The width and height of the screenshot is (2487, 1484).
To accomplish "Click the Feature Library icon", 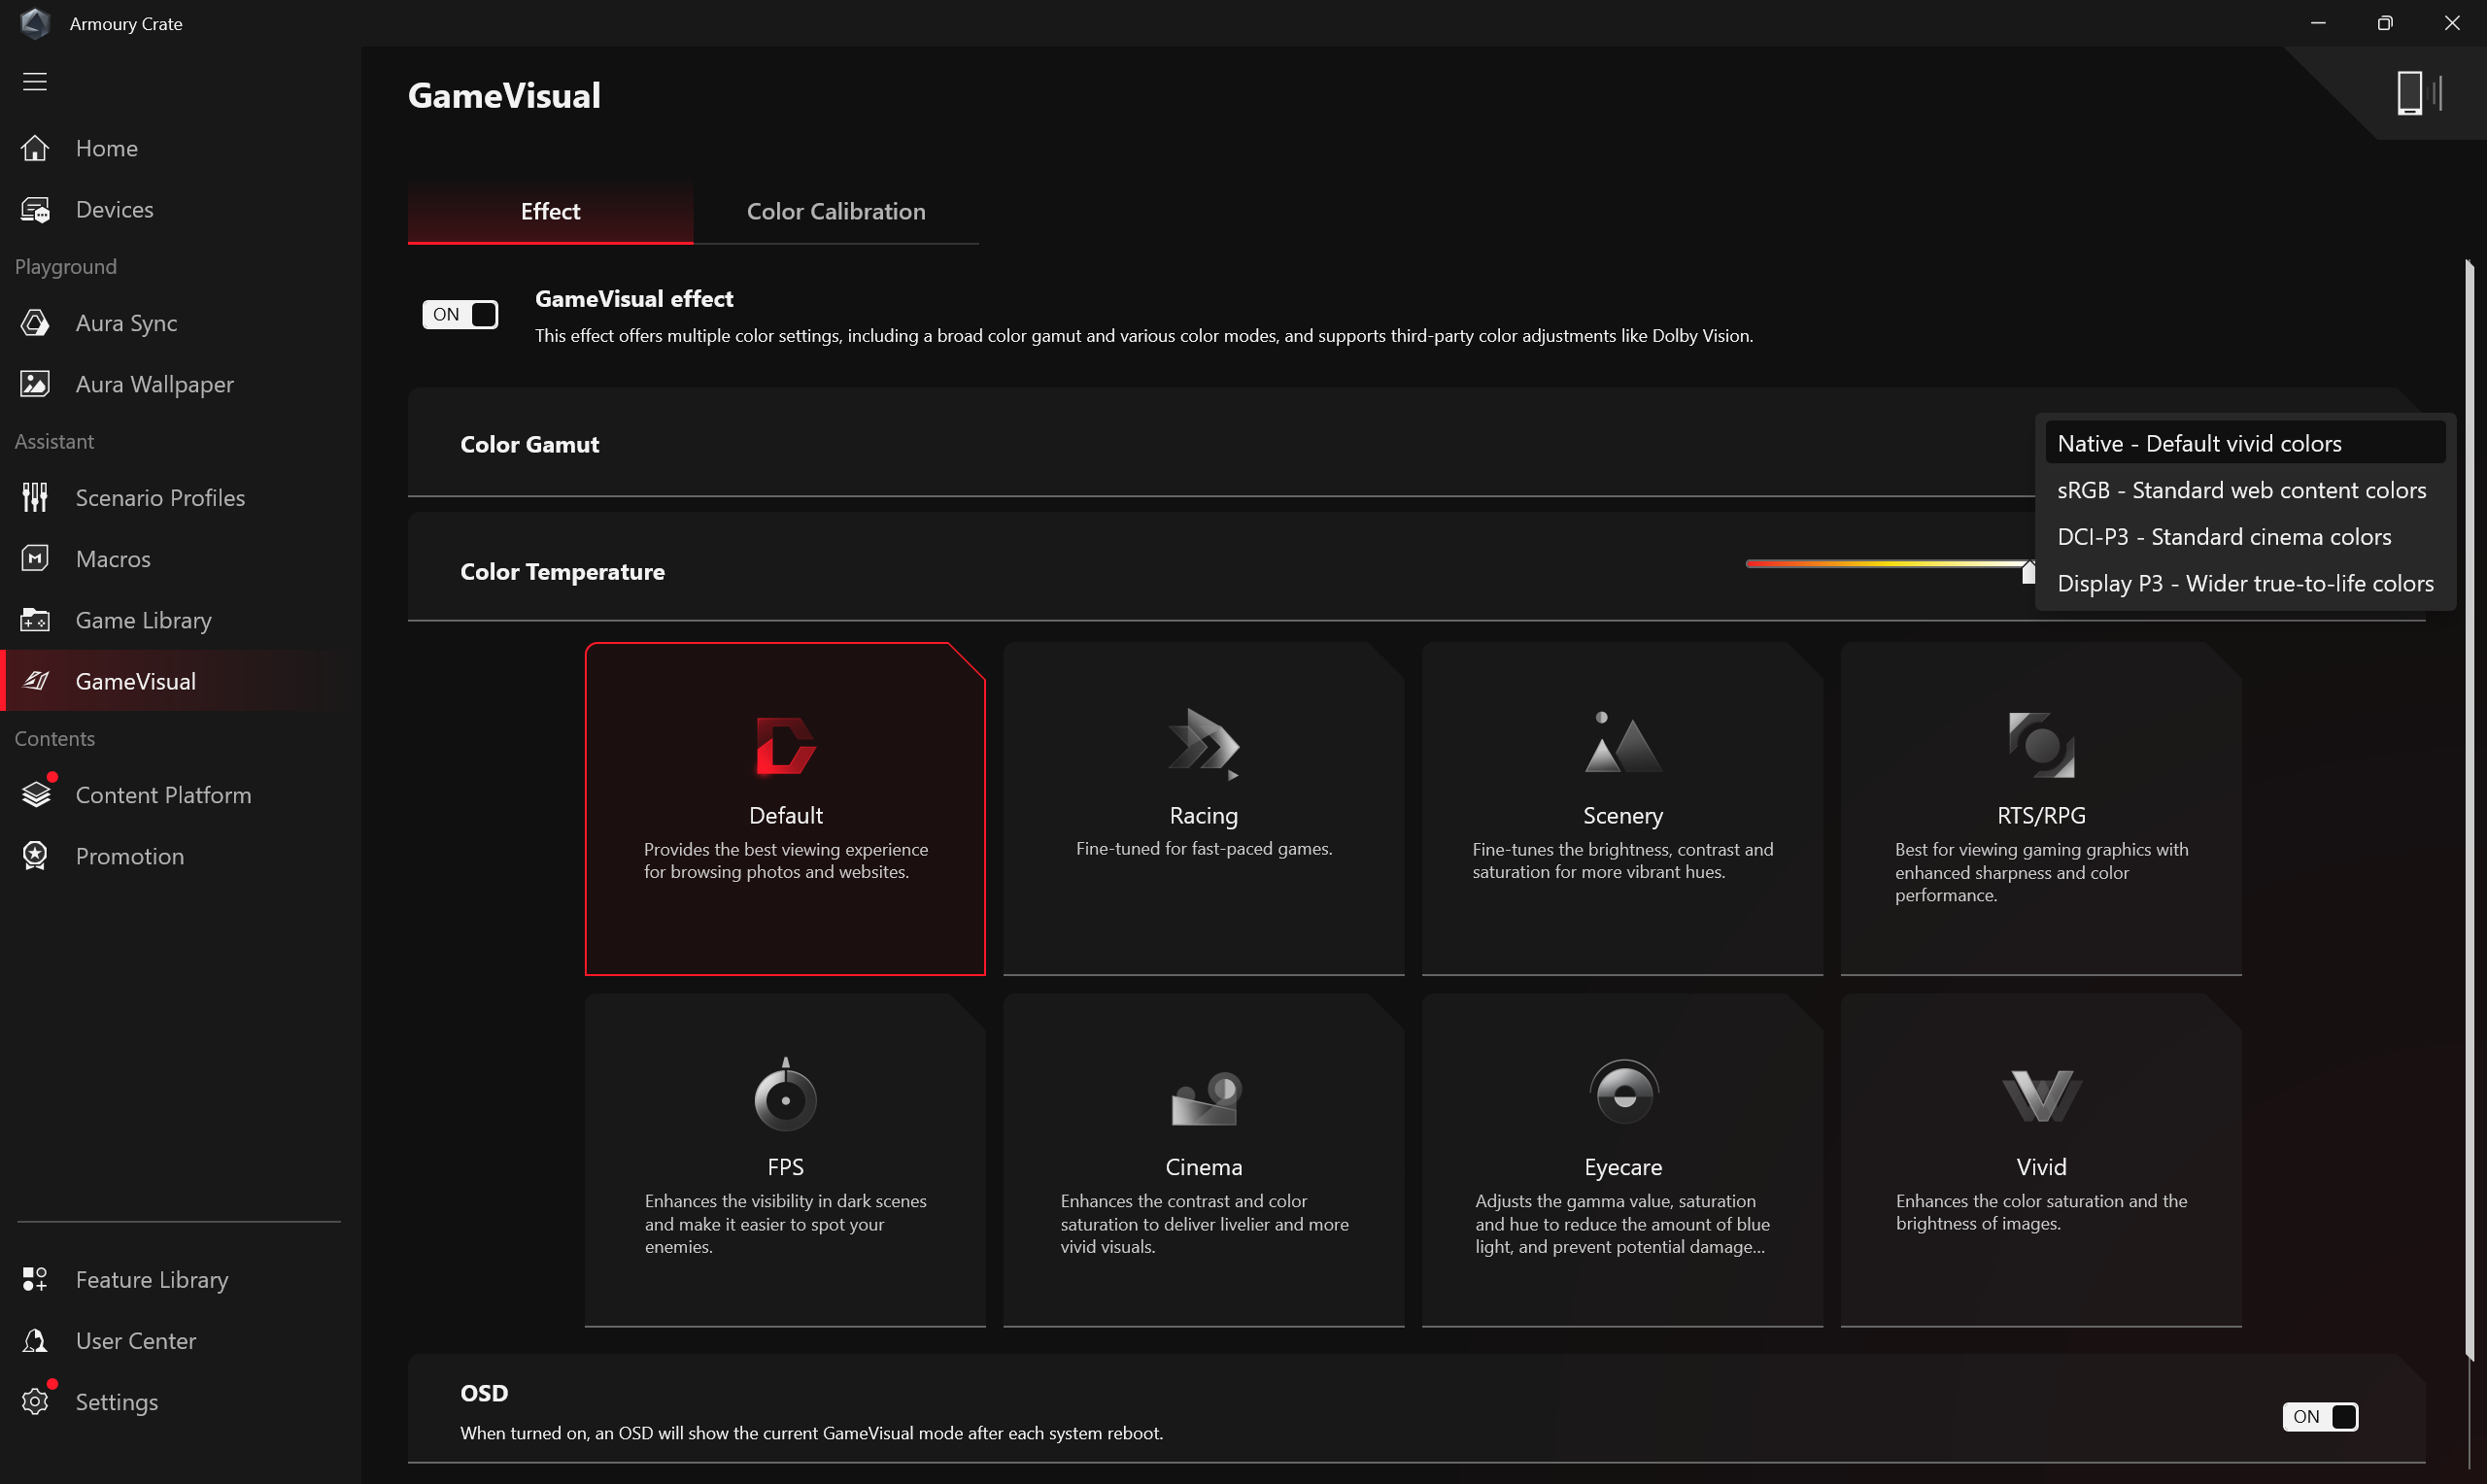I will pos(35,1280).
